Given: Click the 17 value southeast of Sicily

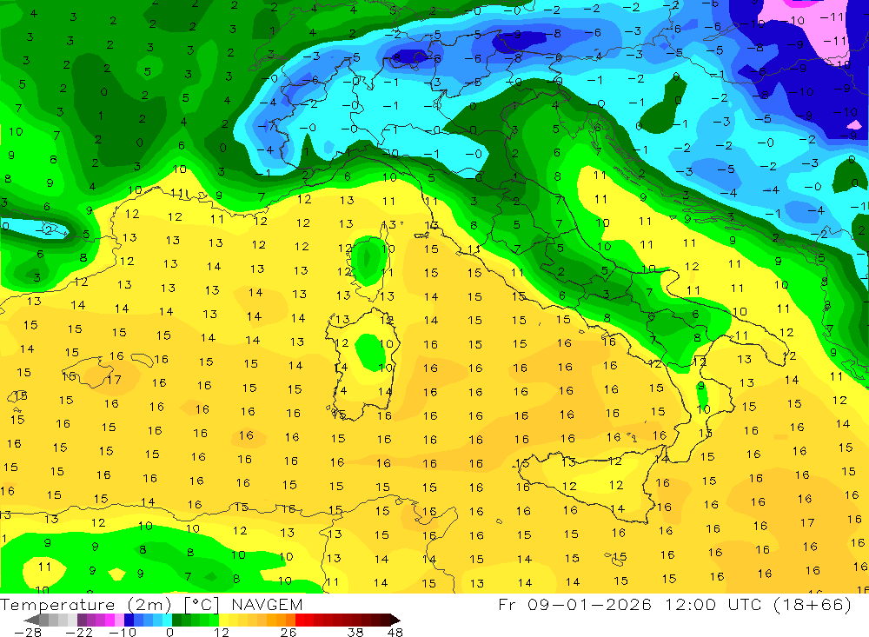Looking at the screenshot, I should click(807, 522).
